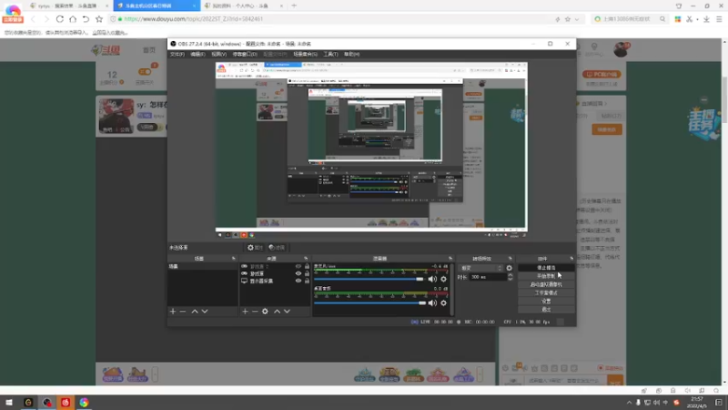Click the Start Virtual Camera button
The image size is (728, 410).
point(546,284)
